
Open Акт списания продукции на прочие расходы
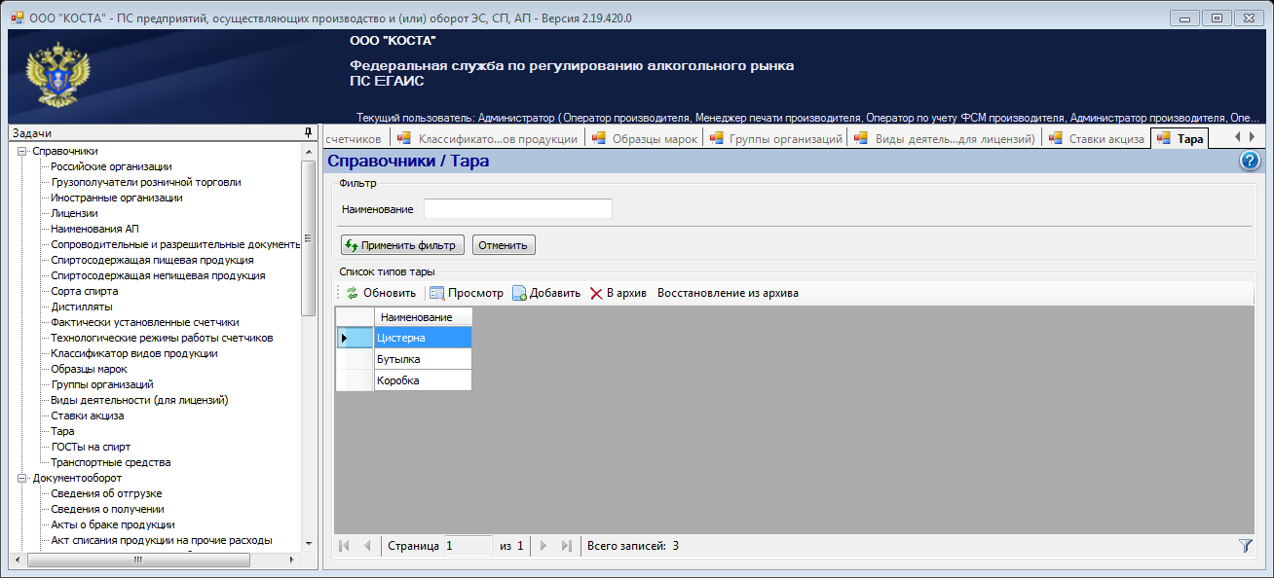click(x=162, y=540)
